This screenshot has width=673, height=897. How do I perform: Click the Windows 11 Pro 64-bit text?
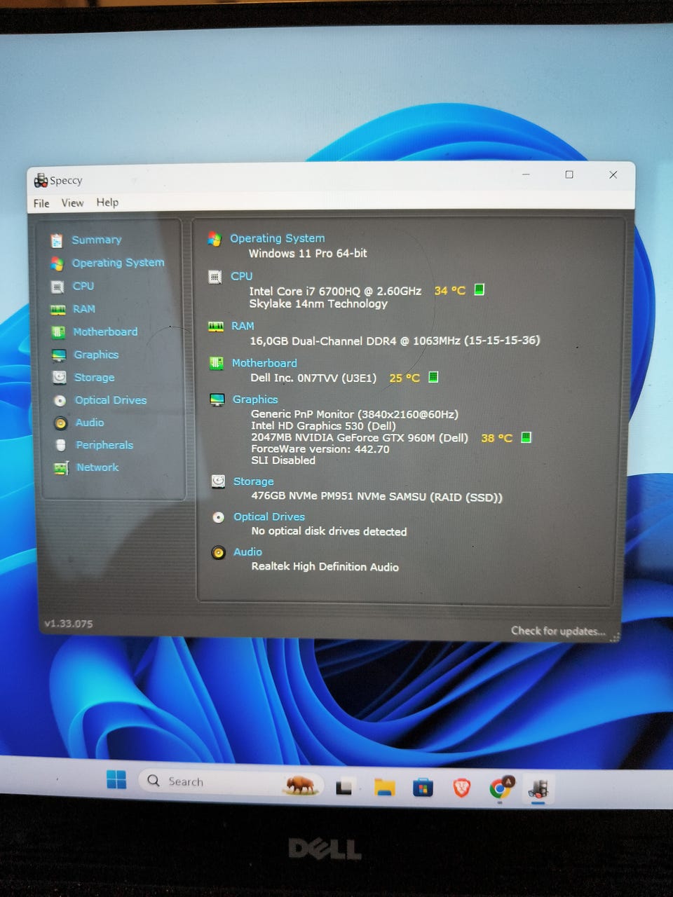308,253
